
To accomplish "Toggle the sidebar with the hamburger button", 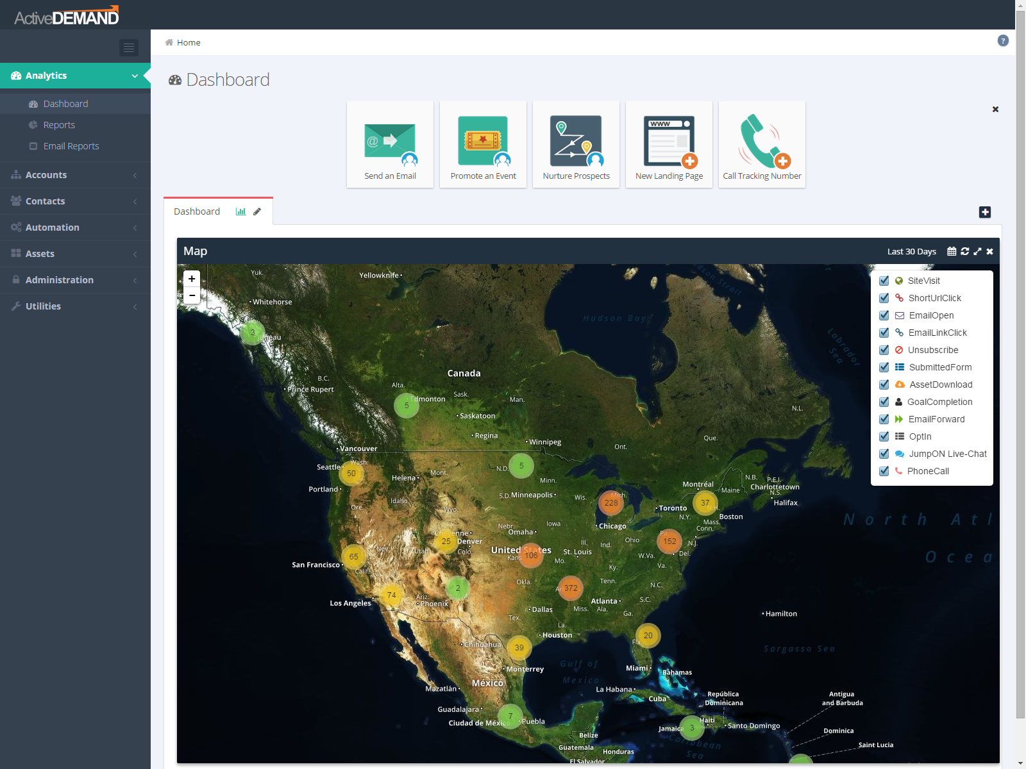I will 129,47.
